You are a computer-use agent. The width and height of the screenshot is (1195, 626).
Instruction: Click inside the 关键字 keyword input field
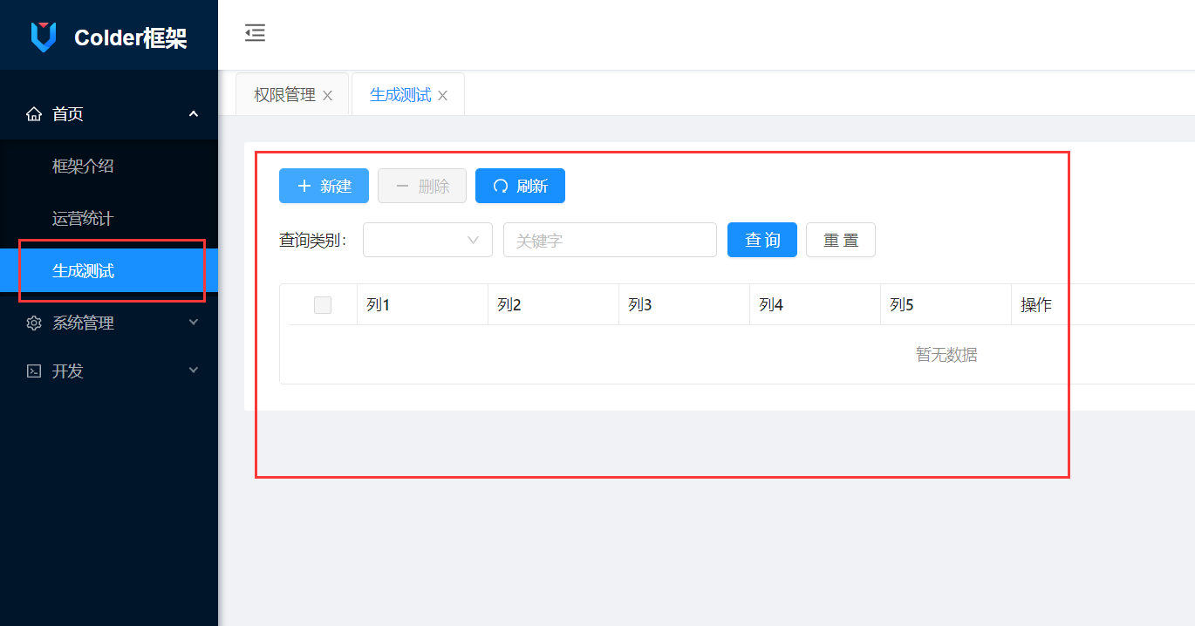[609, 240]
